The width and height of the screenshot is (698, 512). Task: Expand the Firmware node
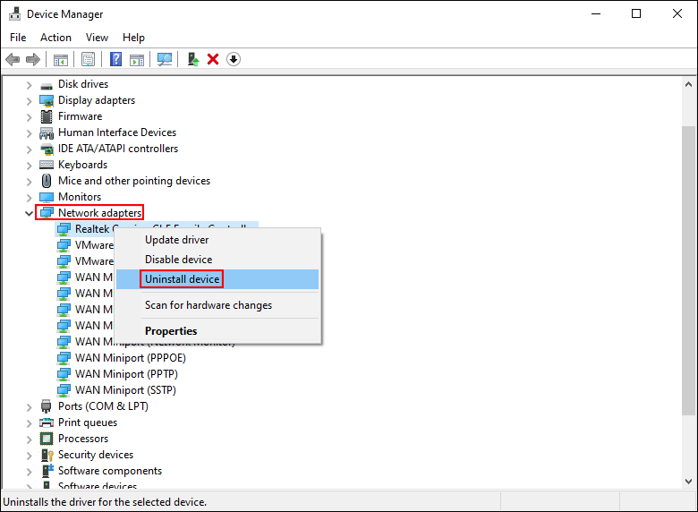(x=30, y=117)
